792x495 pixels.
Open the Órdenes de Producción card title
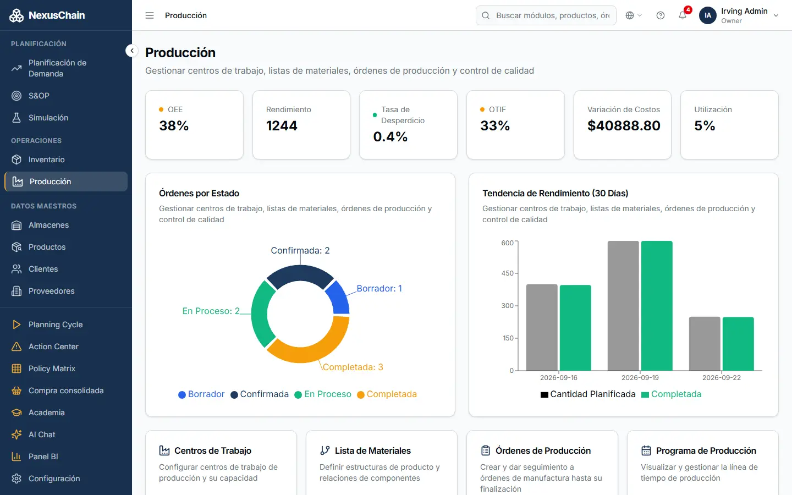pos(543,450)
